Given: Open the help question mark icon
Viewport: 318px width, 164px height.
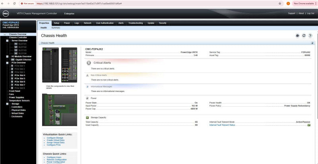Looking at the screenshot, I should 310,36.
